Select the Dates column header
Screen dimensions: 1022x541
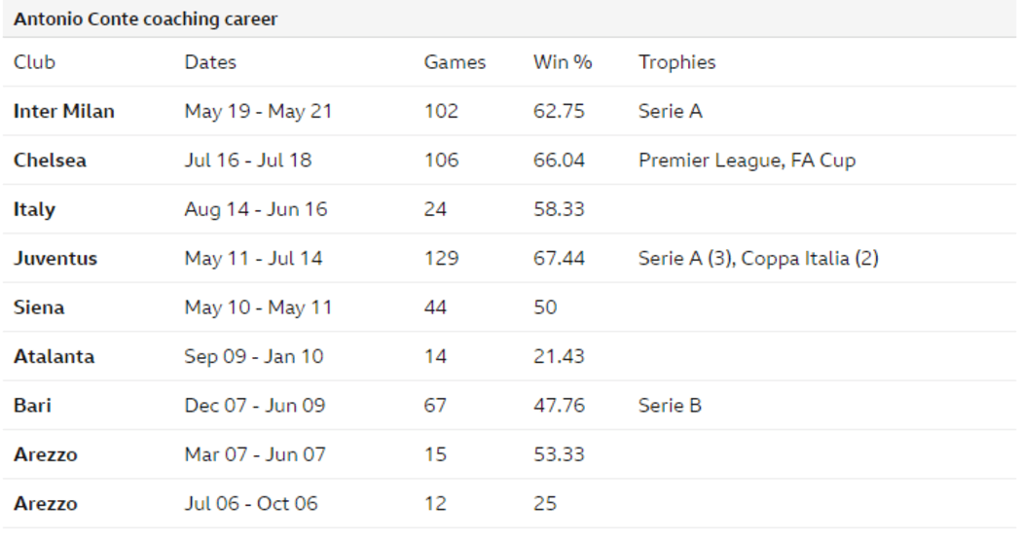click(x=210, y=62)
